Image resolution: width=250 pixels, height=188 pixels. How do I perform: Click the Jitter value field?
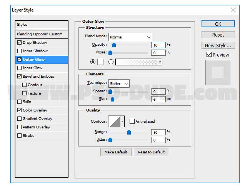[x=158, y=140]
